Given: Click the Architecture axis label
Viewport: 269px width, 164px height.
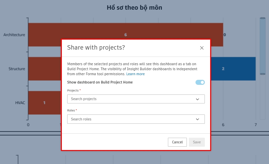Looking at the screenshot, I should [14, 35].
